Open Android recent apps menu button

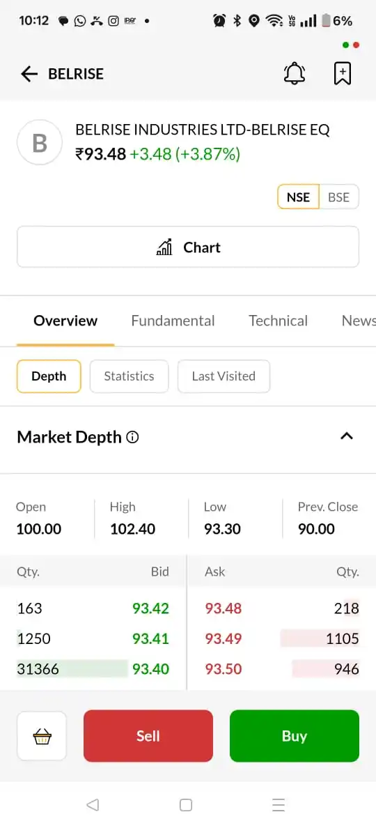pos(279,805)
